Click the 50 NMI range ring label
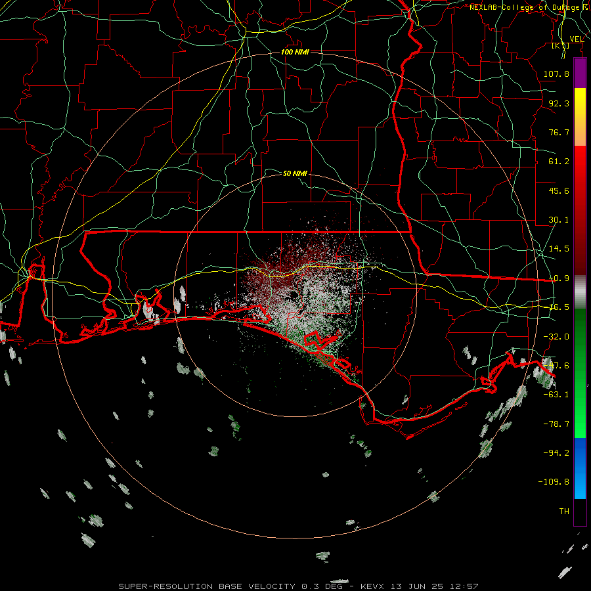 pos(295,173)
